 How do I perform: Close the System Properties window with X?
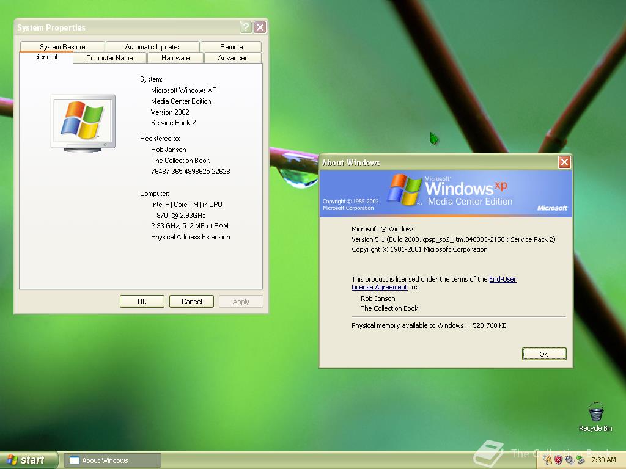260,27
